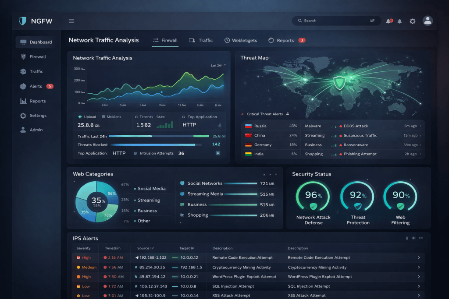Expand the DDOS Attack threat entry
Viewport: 449px width, 299px height.
(x=420, y=126)
